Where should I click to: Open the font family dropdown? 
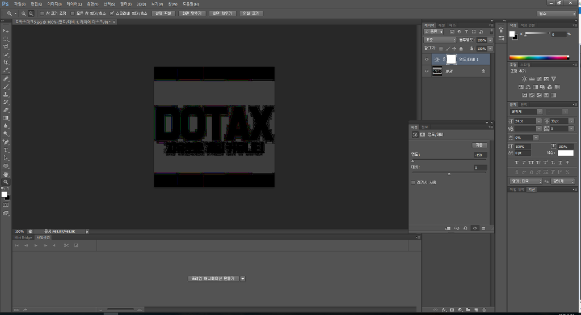click(x=526, y=112)
